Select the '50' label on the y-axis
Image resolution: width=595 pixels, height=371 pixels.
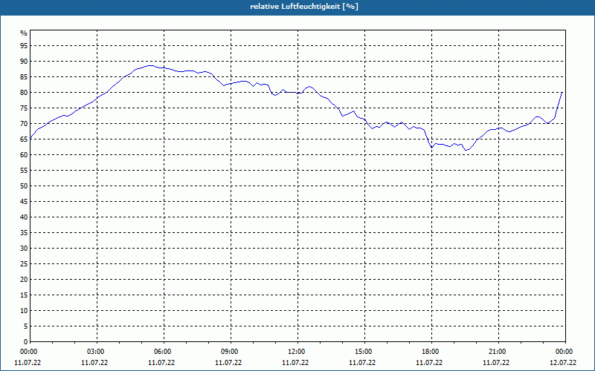pyautogui.click(x=24, y=186)
